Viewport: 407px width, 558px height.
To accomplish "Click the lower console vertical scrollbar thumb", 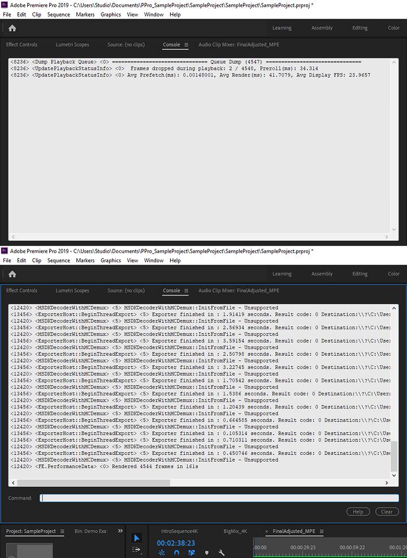I will (x=393, y=457).
